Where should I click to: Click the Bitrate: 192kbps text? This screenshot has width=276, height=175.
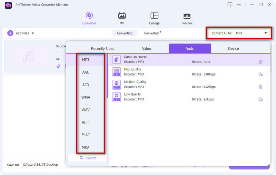tap(204, 87)
